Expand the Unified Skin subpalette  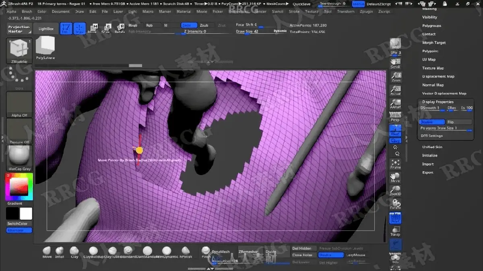(x=432, y=147)
